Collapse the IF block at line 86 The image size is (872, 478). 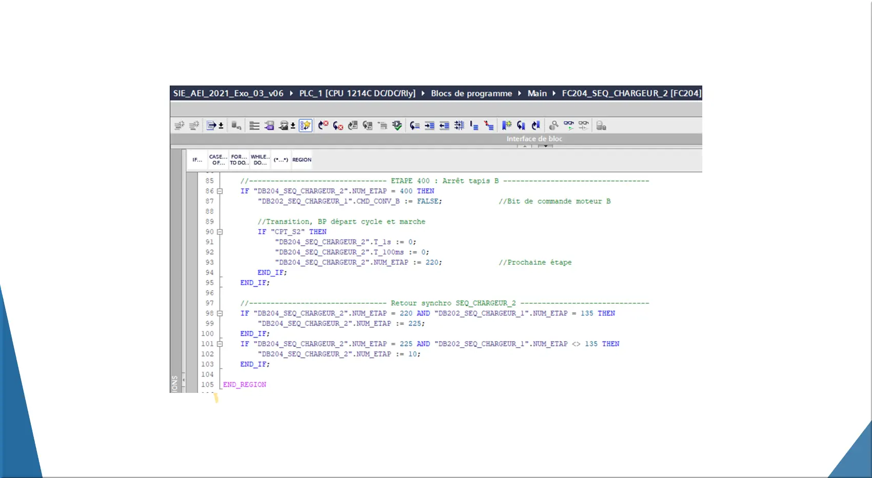[x=220, y=191]
